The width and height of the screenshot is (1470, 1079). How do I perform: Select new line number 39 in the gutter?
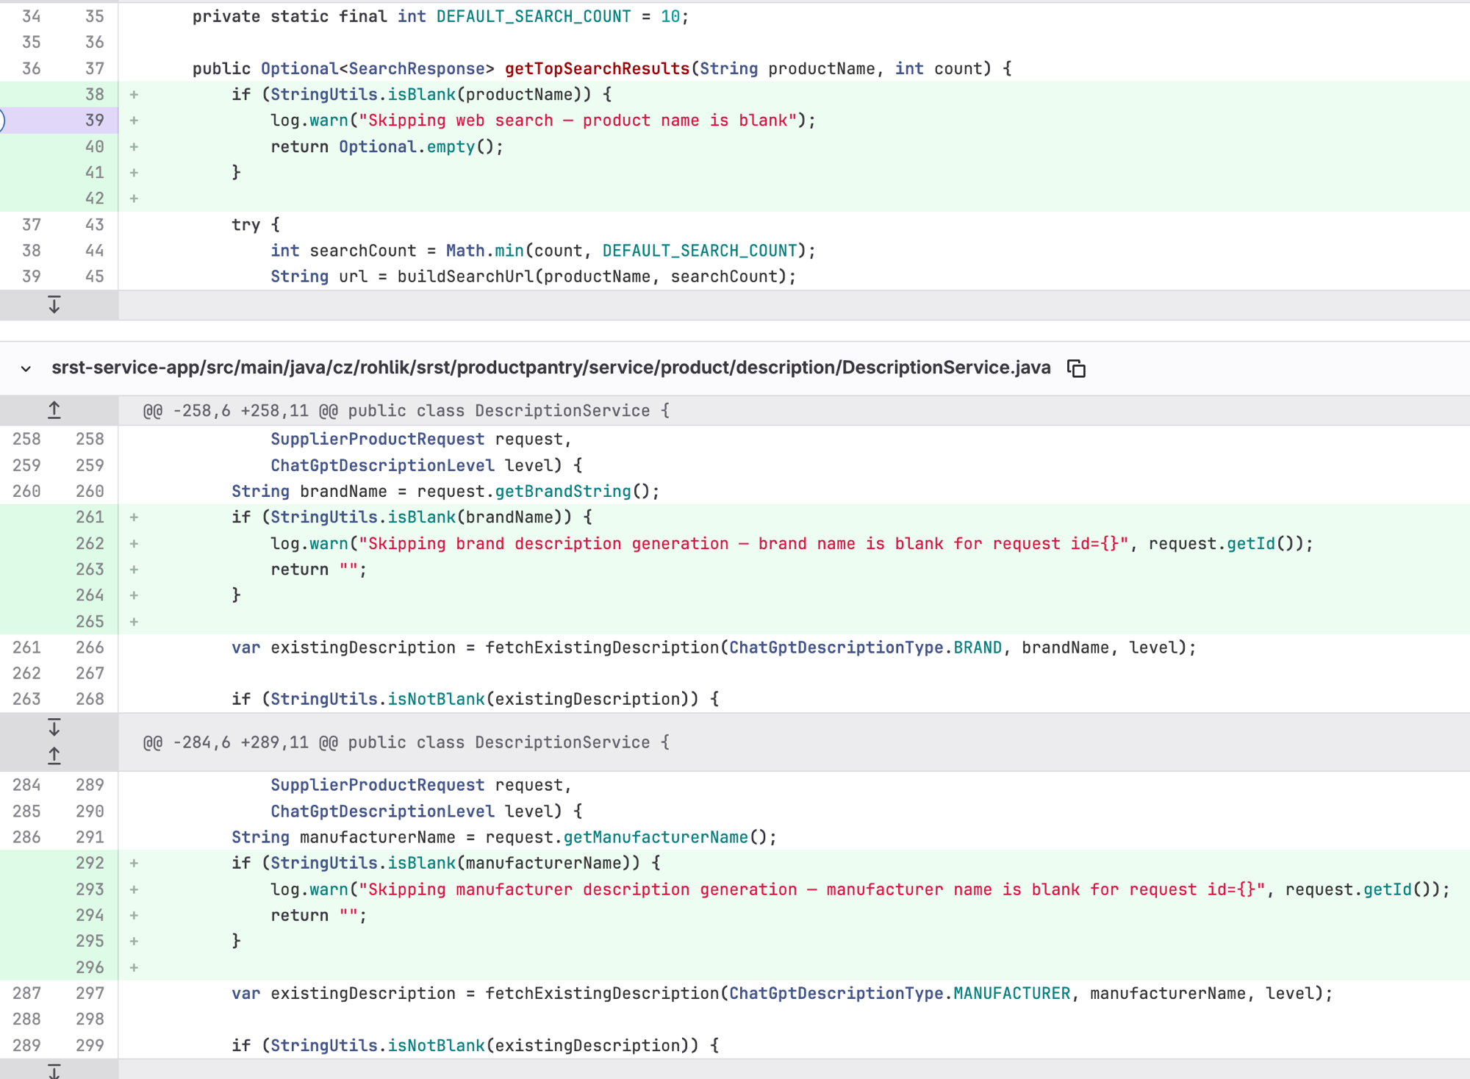tap(95, 121)
